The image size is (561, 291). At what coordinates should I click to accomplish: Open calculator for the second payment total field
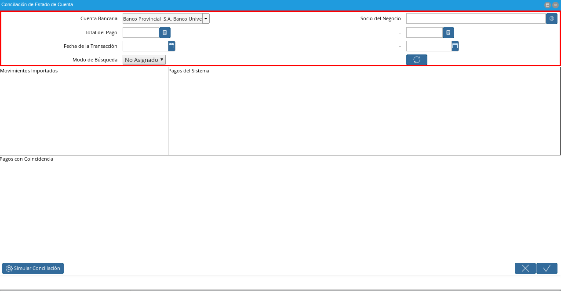[448, 32]
